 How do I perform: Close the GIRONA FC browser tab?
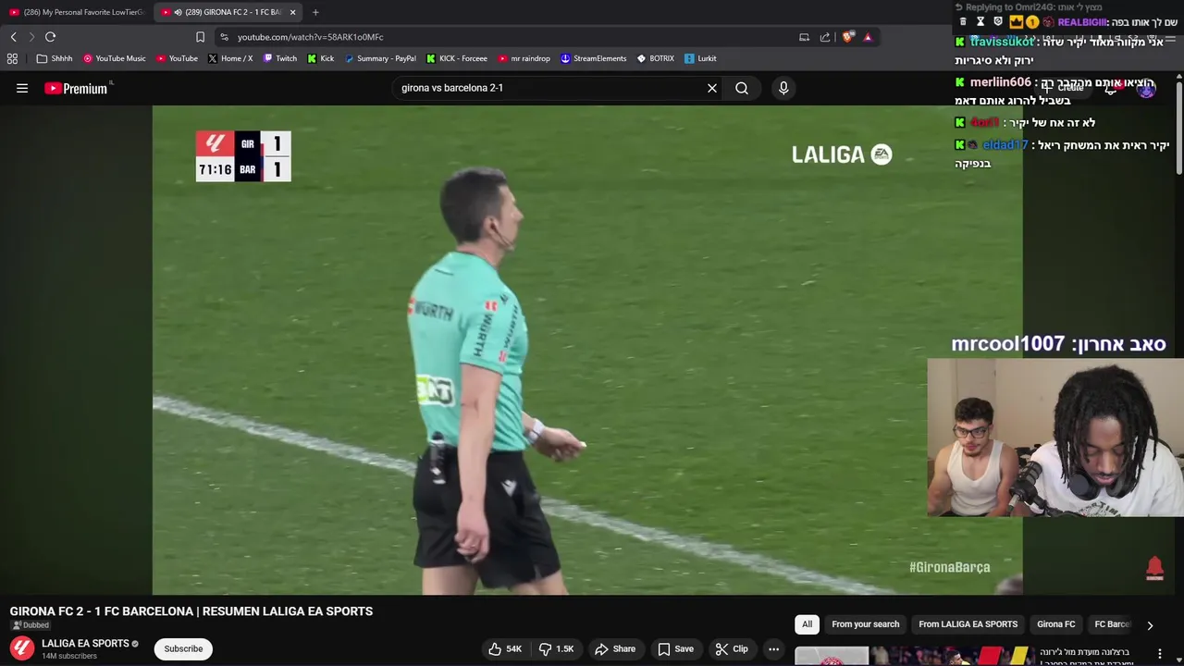tap(293, 12)
